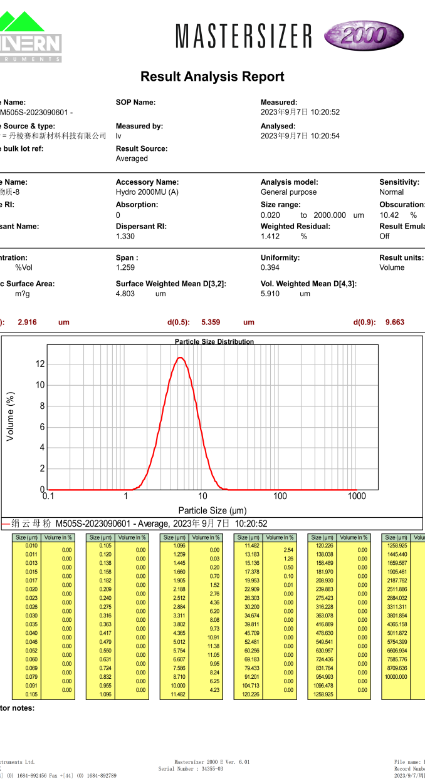Select the span value '1.259'
The image size is (425, 779).
click(126, 267)
